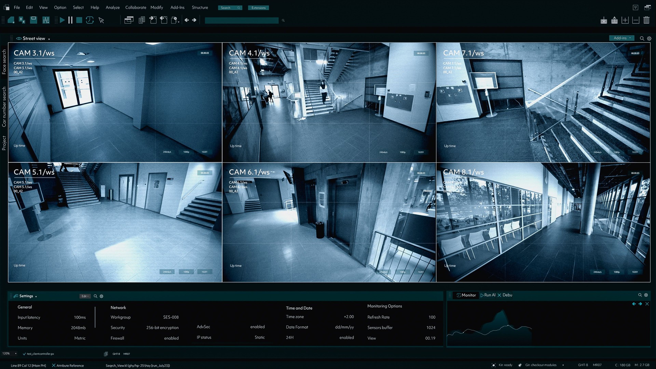Image resolution: width=656 pixels, height=369 pixels.
Task: Click the stop playback toolbar icon
Action: tap(79, 20)
